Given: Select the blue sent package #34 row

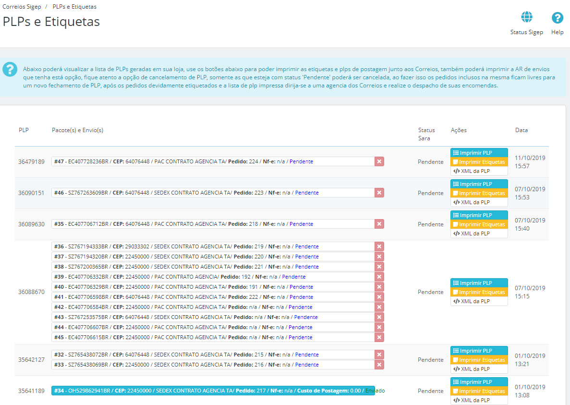Looking at the screenshot, I should pos(213,391).
